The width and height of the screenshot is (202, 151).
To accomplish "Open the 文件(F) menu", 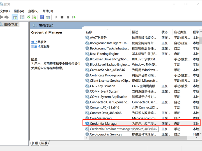I will click(5, 11).
